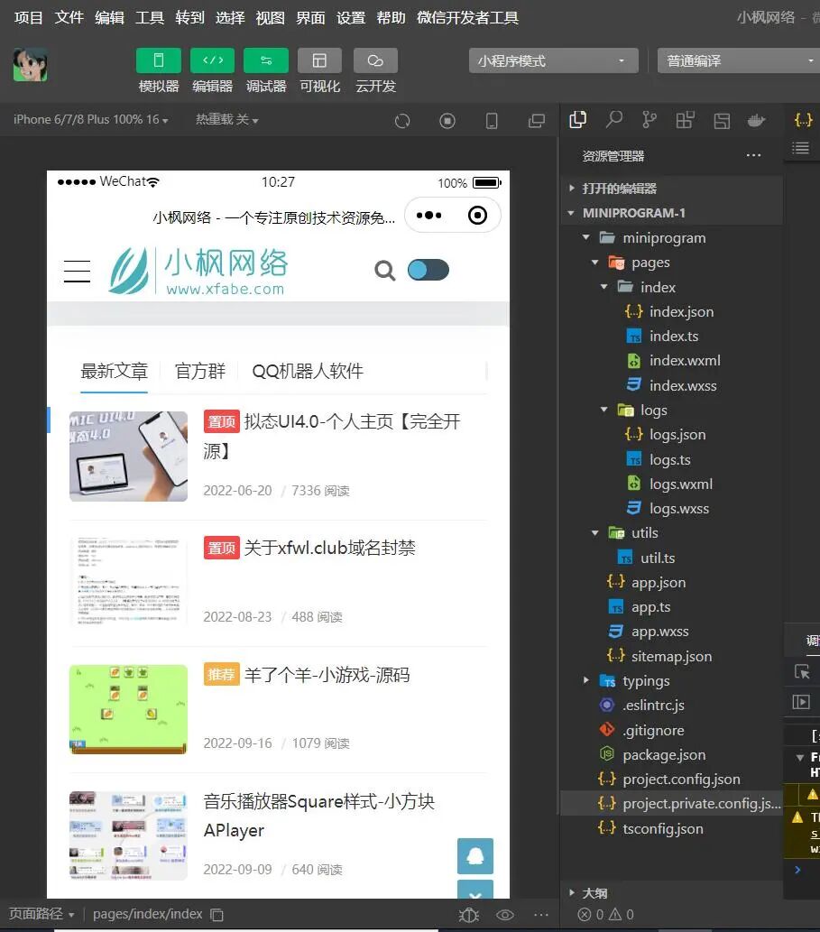Select project.private.config.json file
Viewport: 820px width, 932px height.
coord(671,804)
